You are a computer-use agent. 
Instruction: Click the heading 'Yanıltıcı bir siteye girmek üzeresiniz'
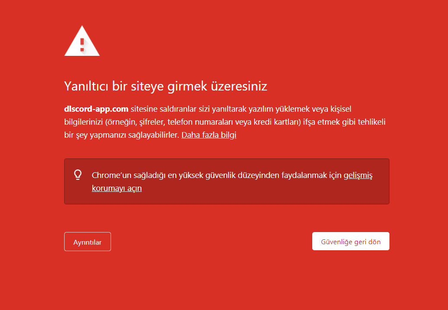click(x=166, y=86)
